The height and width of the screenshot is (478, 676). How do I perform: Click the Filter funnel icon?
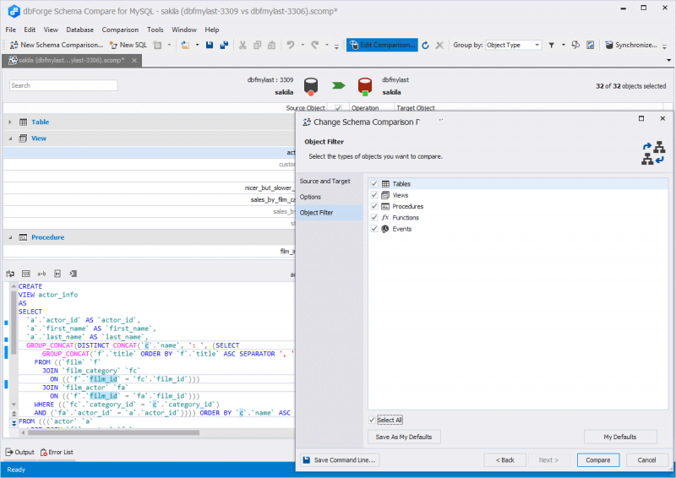tap(552, 45)
